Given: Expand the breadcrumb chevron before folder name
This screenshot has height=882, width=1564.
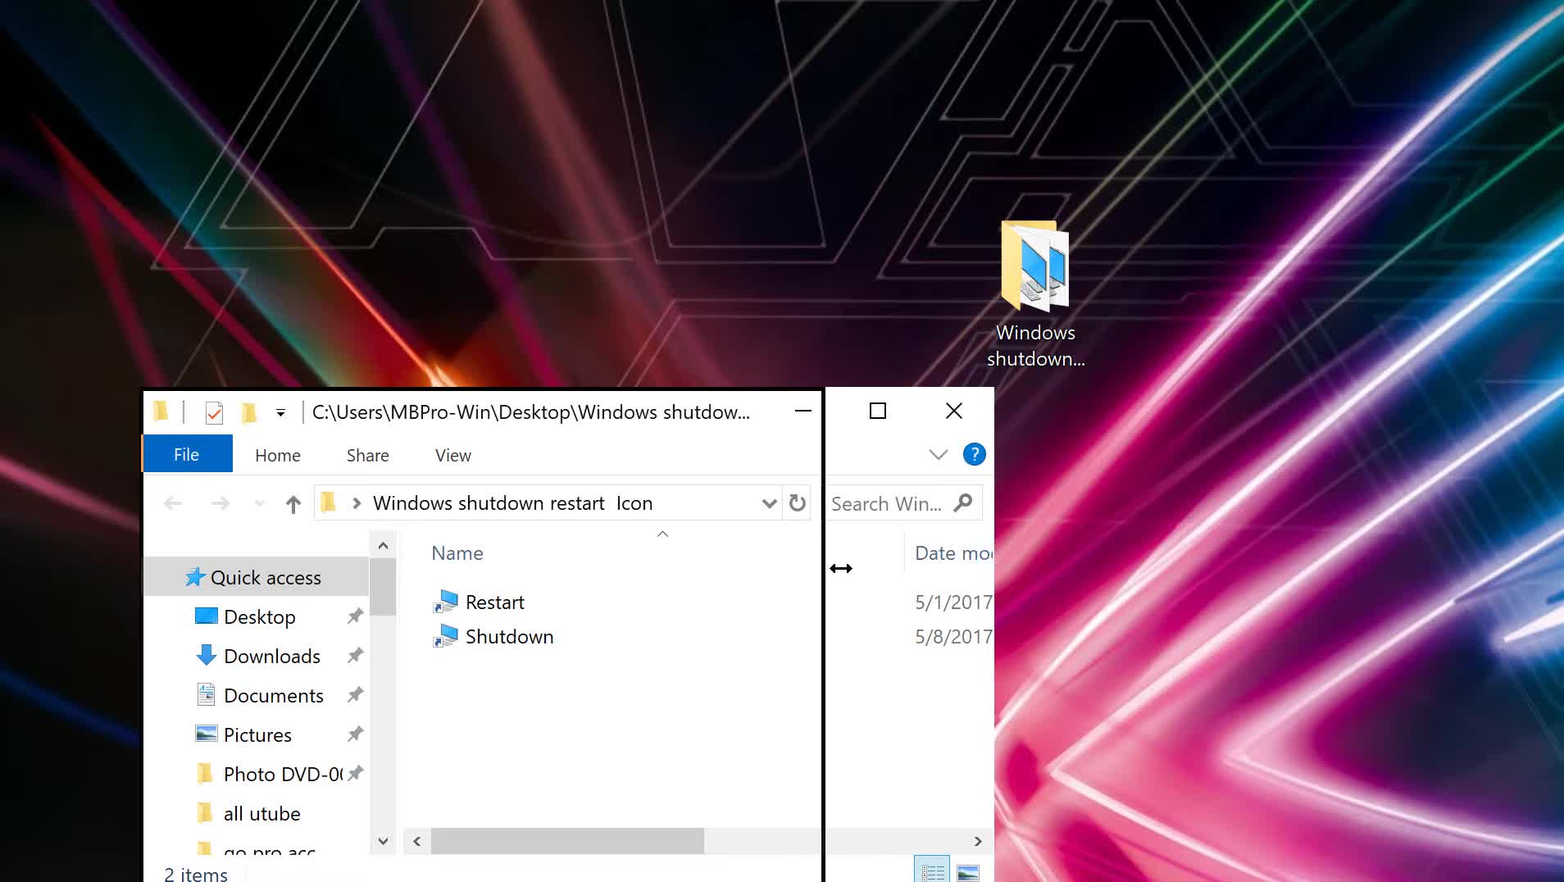Looking at the screenshot, I should [357, 503].
